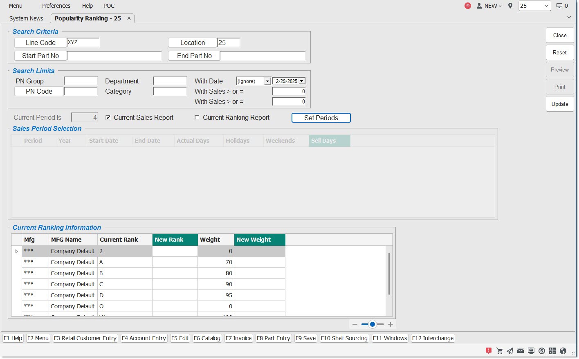
Task: Open the Preferences menu
Action: [56, 6]
